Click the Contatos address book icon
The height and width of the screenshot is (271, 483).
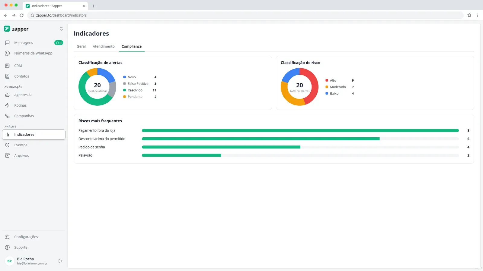7,76
